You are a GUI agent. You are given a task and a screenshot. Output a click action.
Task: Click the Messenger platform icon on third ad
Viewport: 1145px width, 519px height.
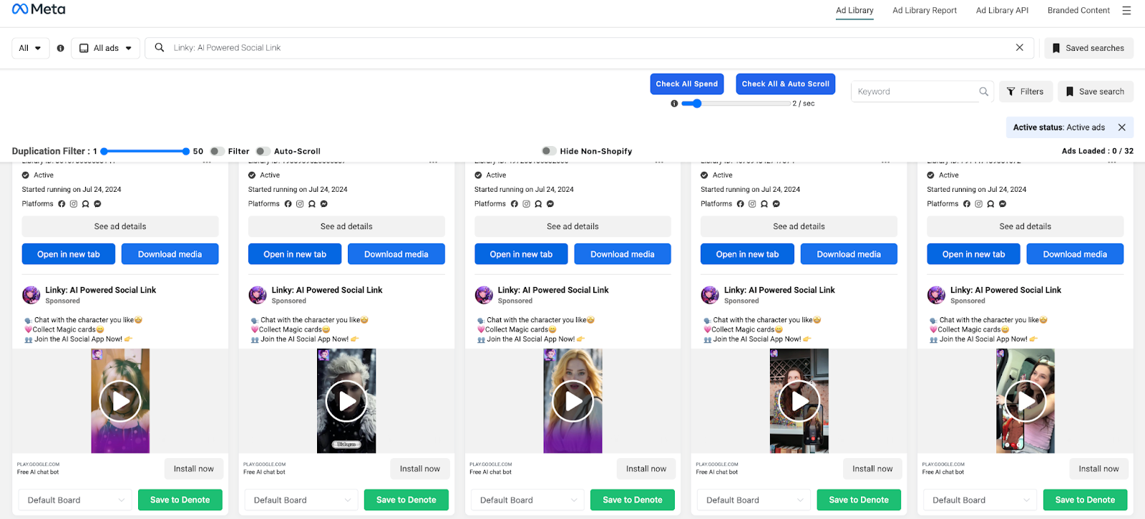550,204
